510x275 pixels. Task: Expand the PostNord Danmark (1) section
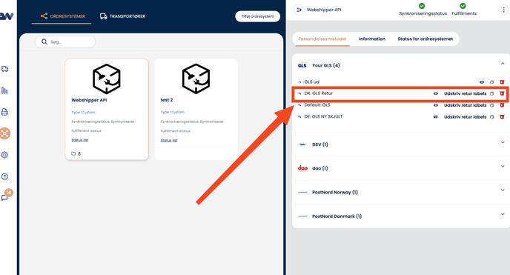tap(503, 214)
